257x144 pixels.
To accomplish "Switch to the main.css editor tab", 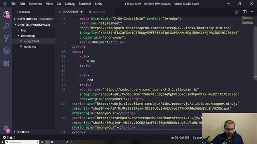I will 99,12.
